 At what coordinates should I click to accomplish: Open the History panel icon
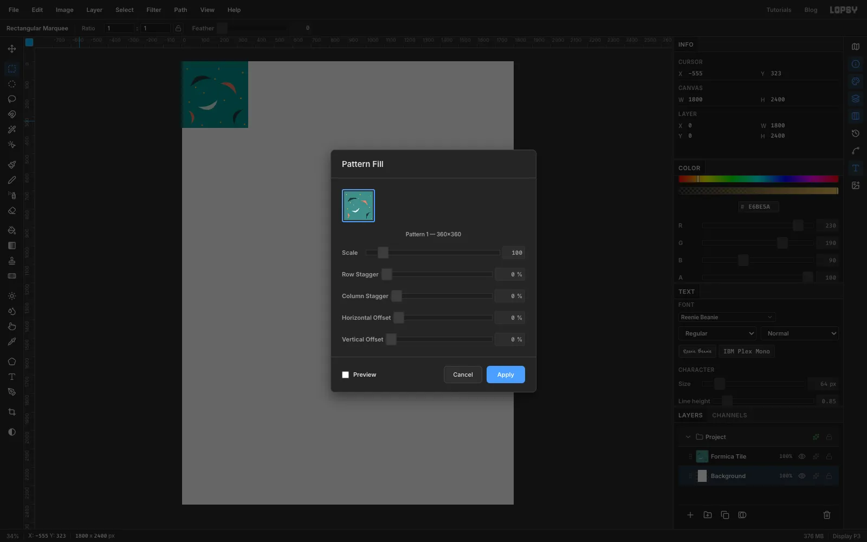(856, 133)
